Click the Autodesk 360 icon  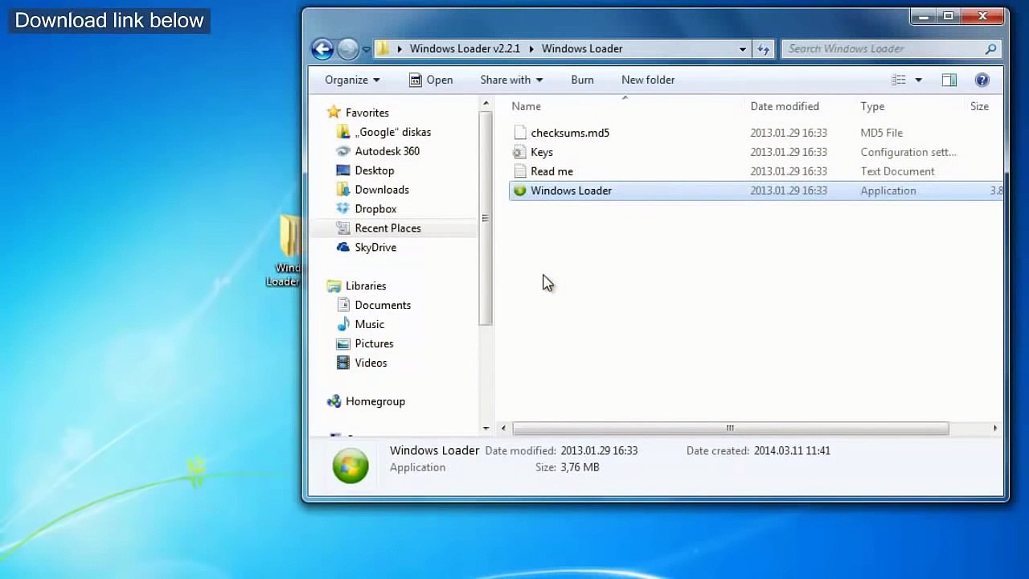(343, 151)
